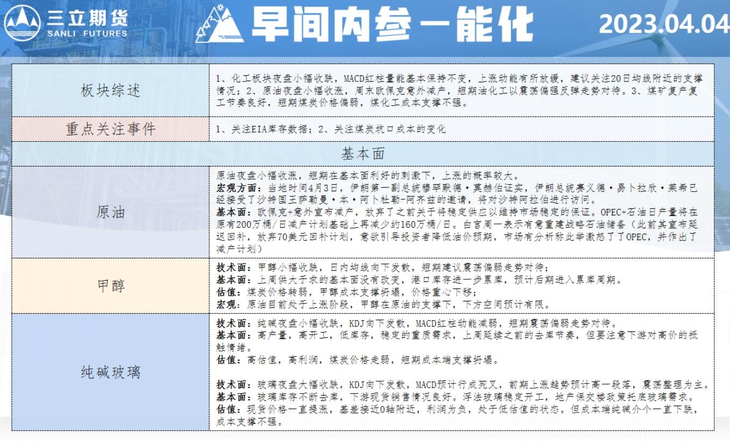Select the 甲醇 row header cell
The height and width of the screenshot is (441, 730).
(111, 285)
